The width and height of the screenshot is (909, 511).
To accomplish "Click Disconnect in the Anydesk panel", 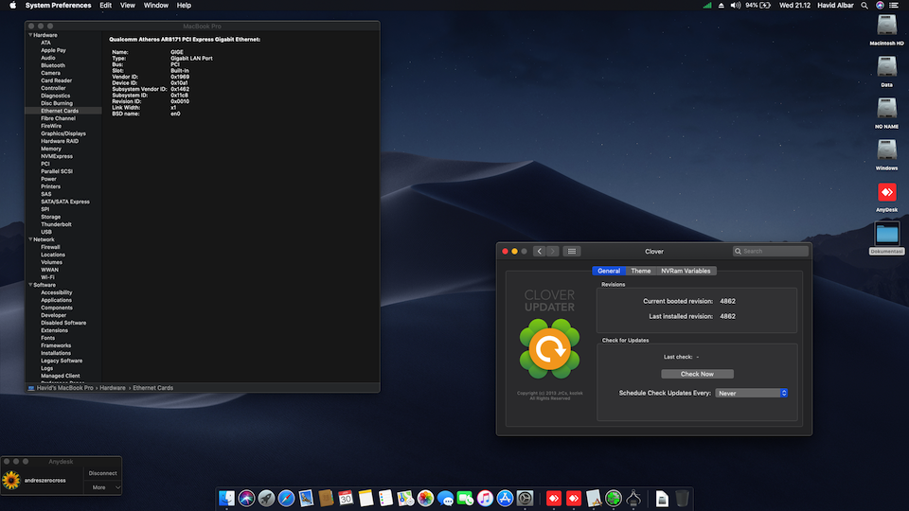I will pos(102,472).
